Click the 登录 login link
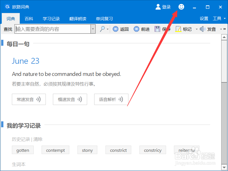 click(x=166, y=7)
